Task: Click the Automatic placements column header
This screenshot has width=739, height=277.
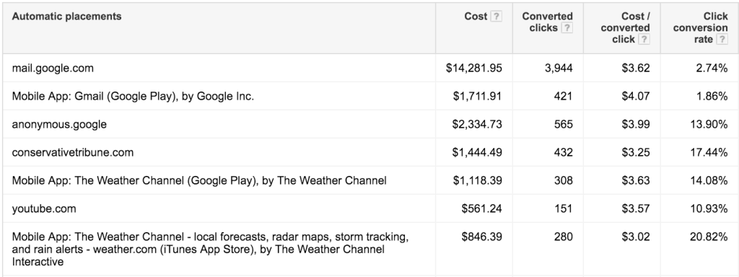Action: point(66,17)
